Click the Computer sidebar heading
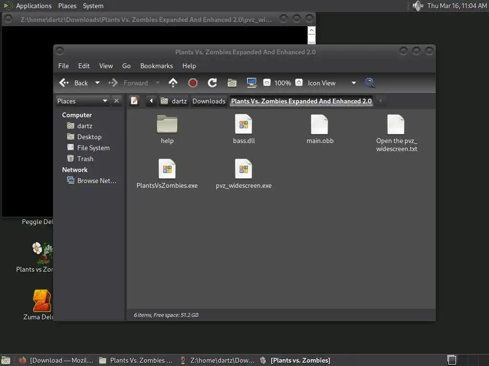 pyautogui.click(x=77, y=115)
